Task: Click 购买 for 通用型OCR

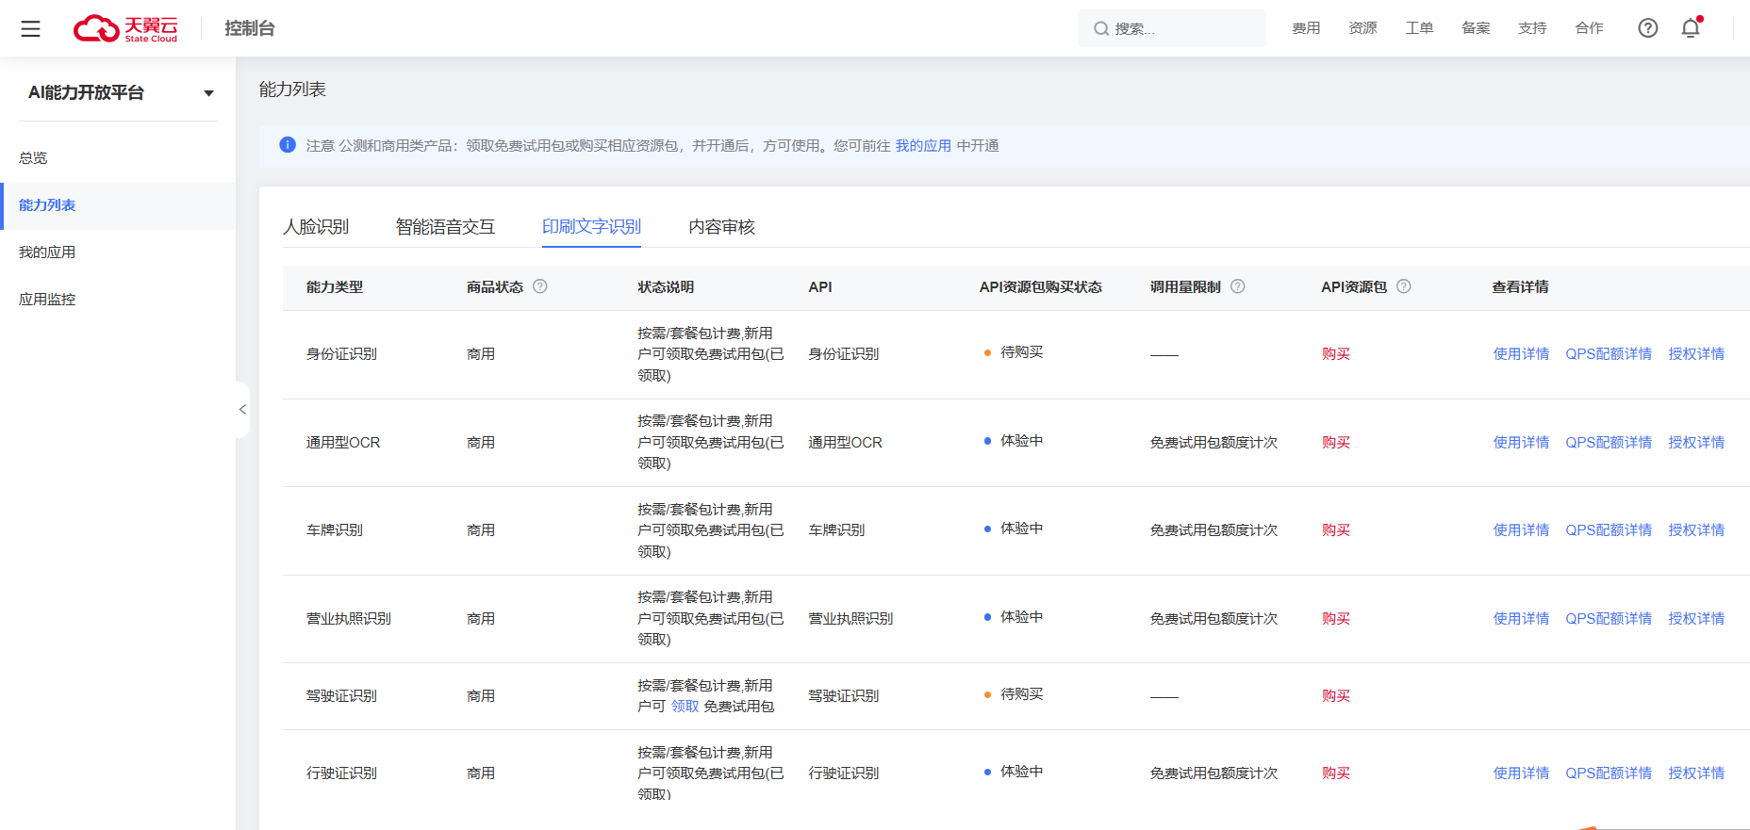Action: (1336, 443)
